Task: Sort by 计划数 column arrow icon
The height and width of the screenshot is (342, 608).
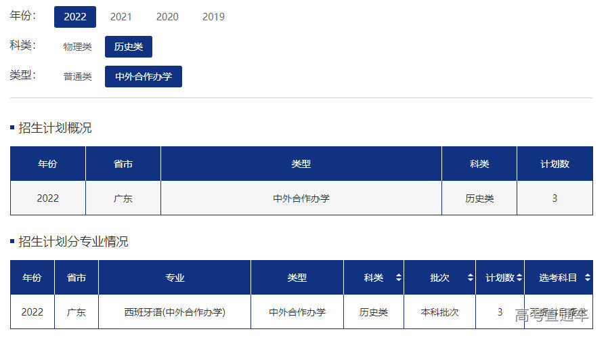Action: 519,278
